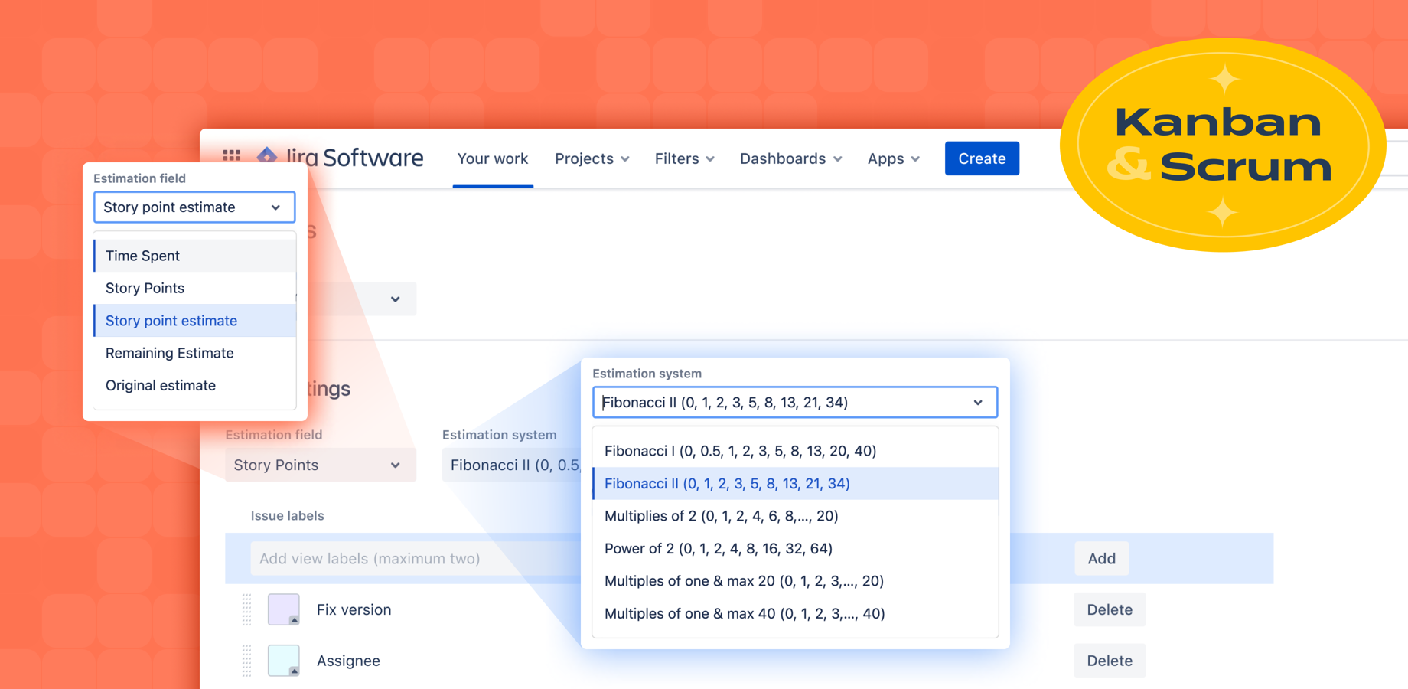Open the Apps menu
Image resolution: width=1408 pixels, height=689 pixels.
pyautogui.click(x=894, y=158)
